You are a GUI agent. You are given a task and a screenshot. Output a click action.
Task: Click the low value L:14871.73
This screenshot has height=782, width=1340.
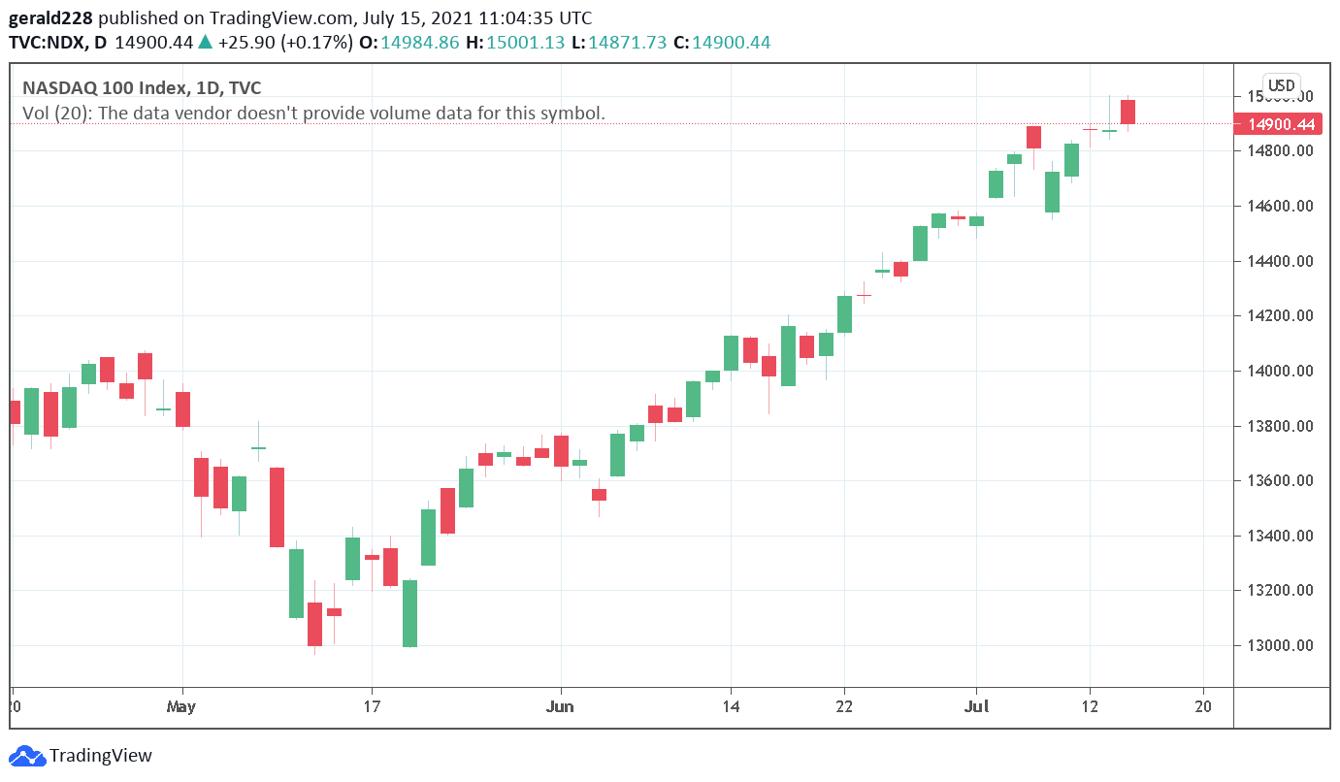click(619, 42)
